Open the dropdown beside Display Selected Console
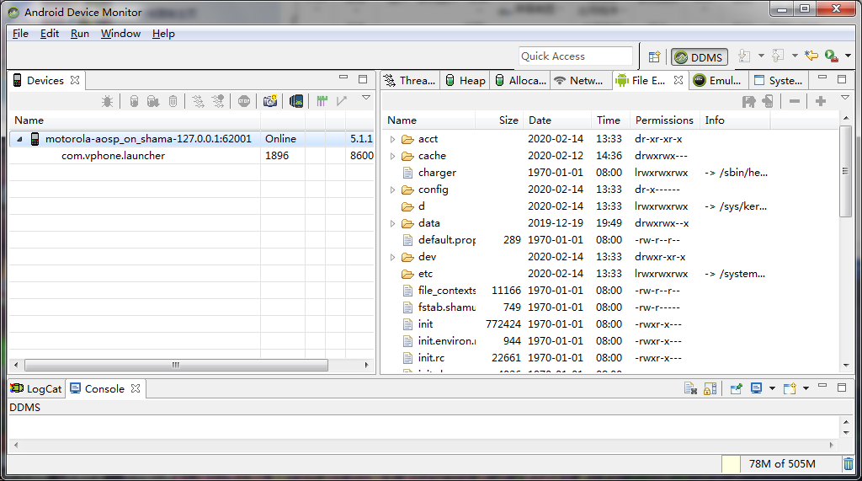The image size is (862, 481). point(772,388)
